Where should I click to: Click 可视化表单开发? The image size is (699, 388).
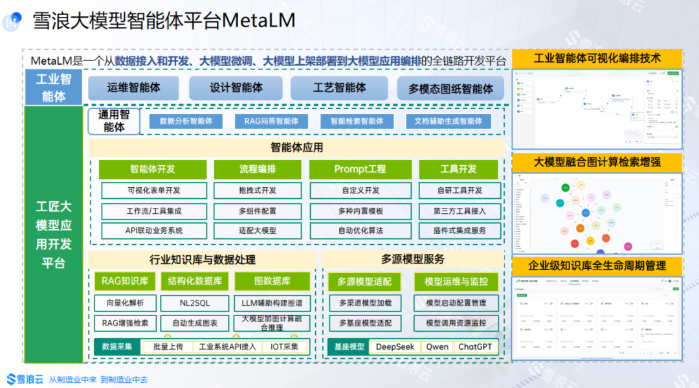(x=154, y=190)
